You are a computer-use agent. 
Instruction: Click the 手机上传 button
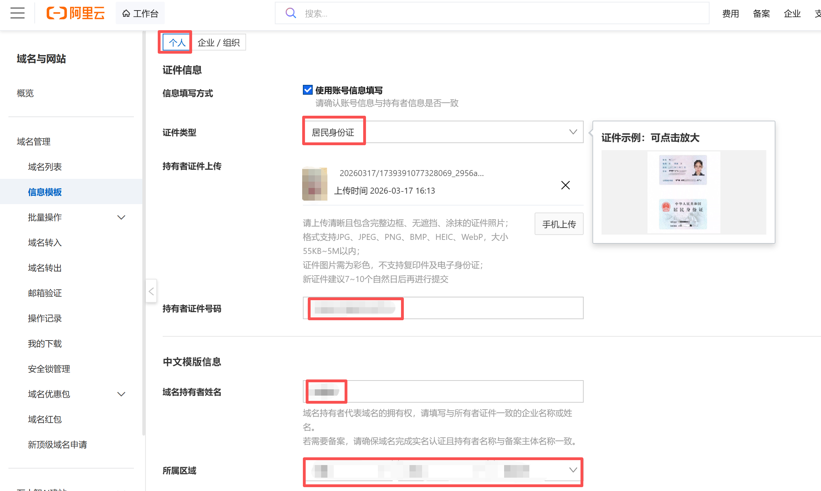(559, 224)
